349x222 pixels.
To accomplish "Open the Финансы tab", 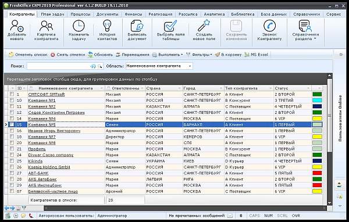I will pyautogui.click(x=133, y=14).
